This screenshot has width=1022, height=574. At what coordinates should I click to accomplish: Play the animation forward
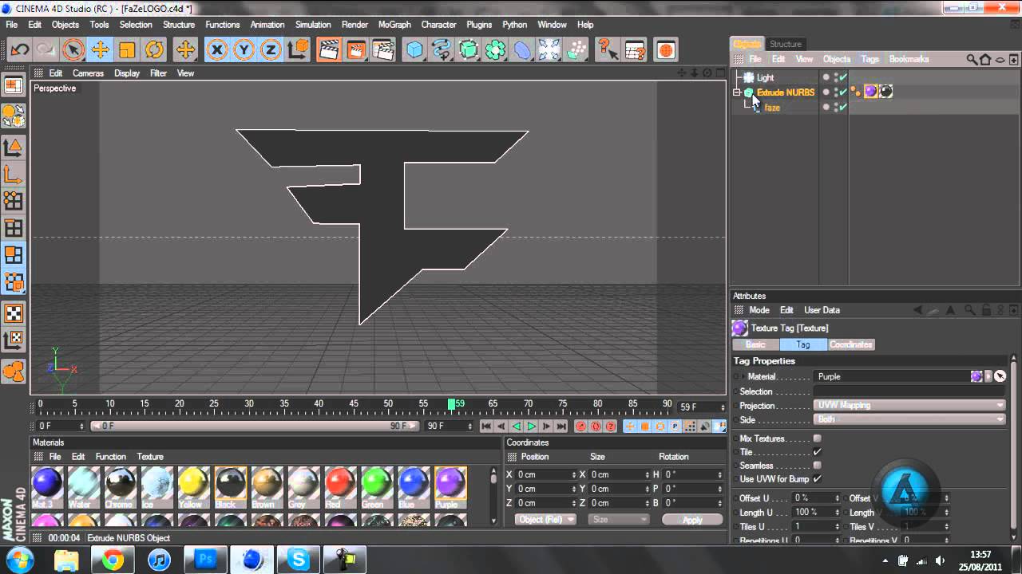click(x=532, y=427)
